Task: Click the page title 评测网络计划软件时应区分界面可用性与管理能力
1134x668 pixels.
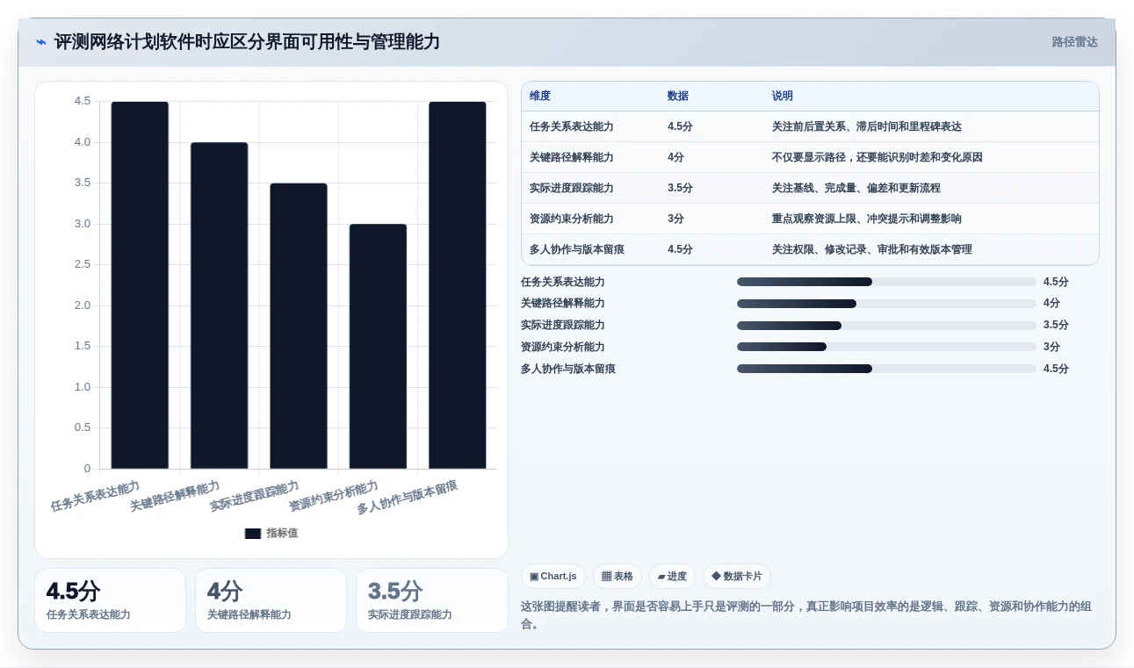Action: click(247, 42)
